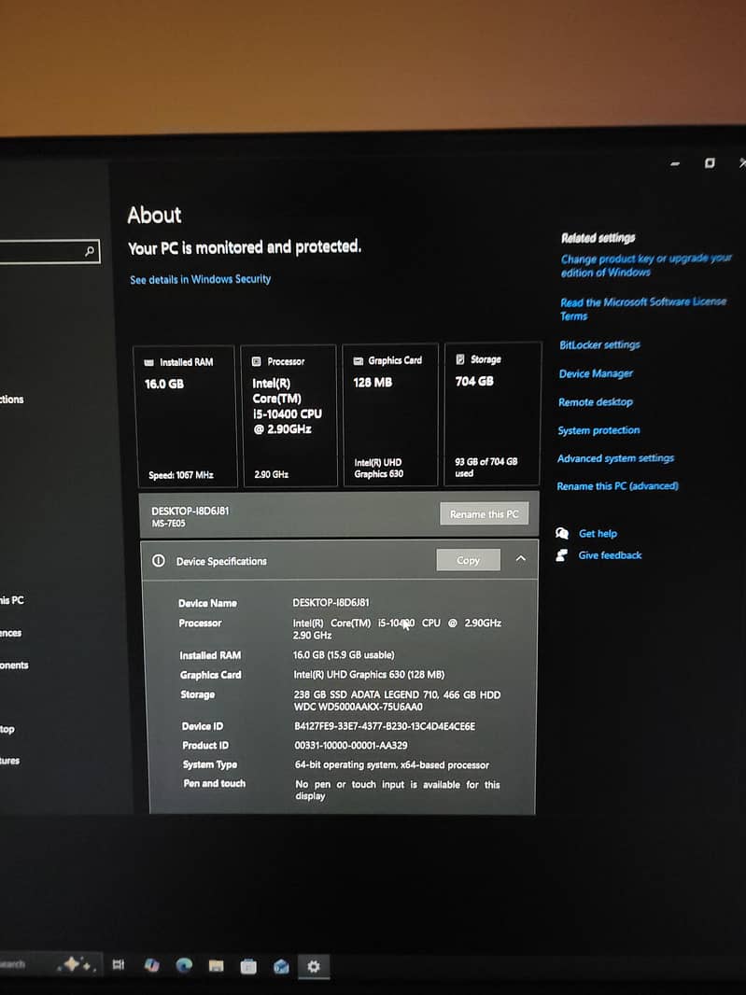Click the Give feedback link
Viewport: 746px width, 995px height.
[x=610, y=554]
